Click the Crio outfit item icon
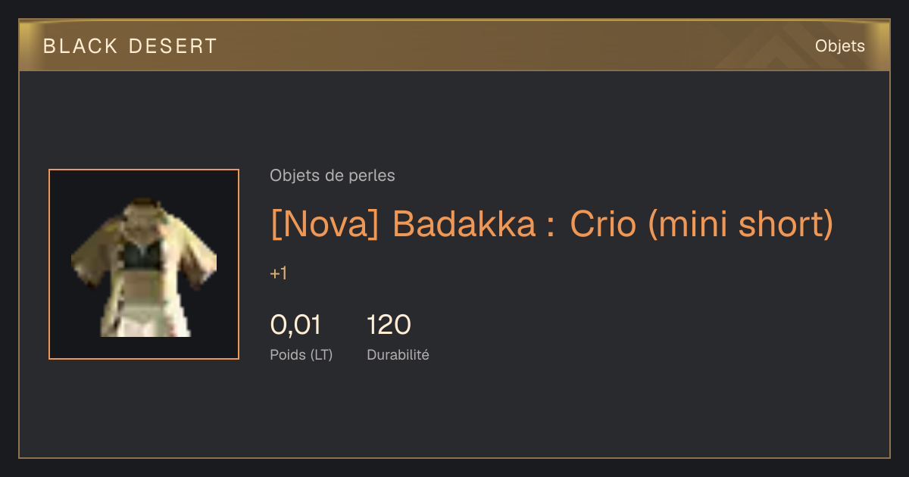 tap(144, 267)
